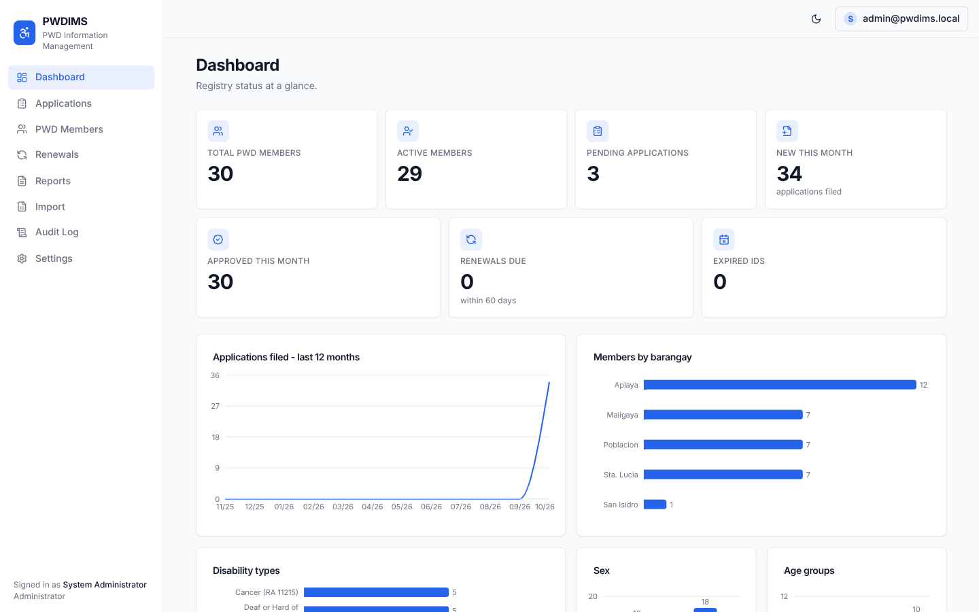Open the Applications section
The height and width of the screenshot is (612, 979).
81,103
